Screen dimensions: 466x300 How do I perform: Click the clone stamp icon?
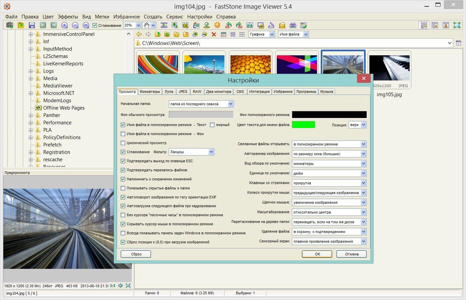tap(207, 25)
